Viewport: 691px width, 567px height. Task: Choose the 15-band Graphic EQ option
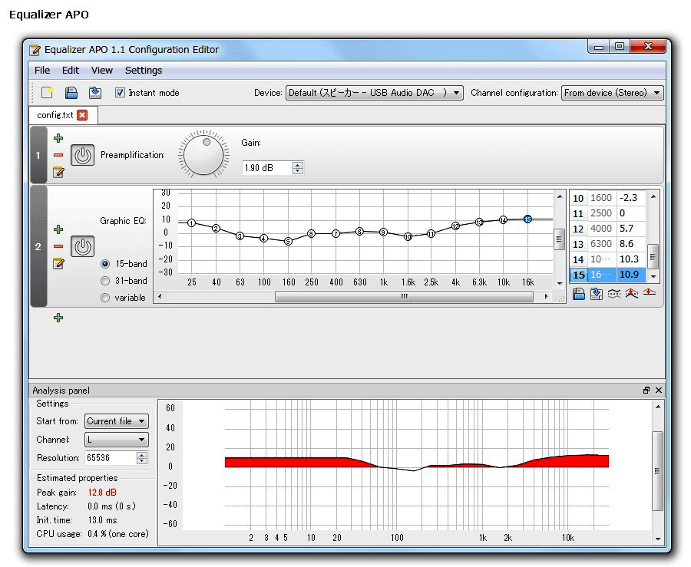point(105,264)
